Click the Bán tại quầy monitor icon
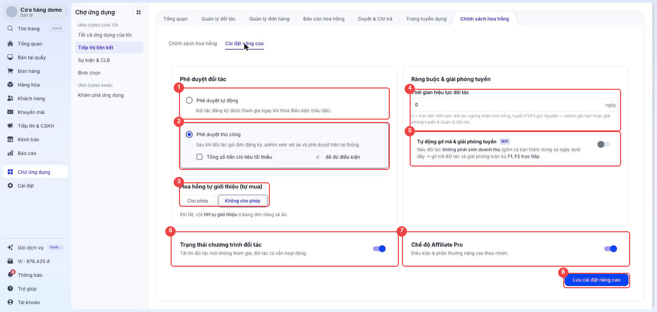 pyautogui.click(x=10, y=57)
